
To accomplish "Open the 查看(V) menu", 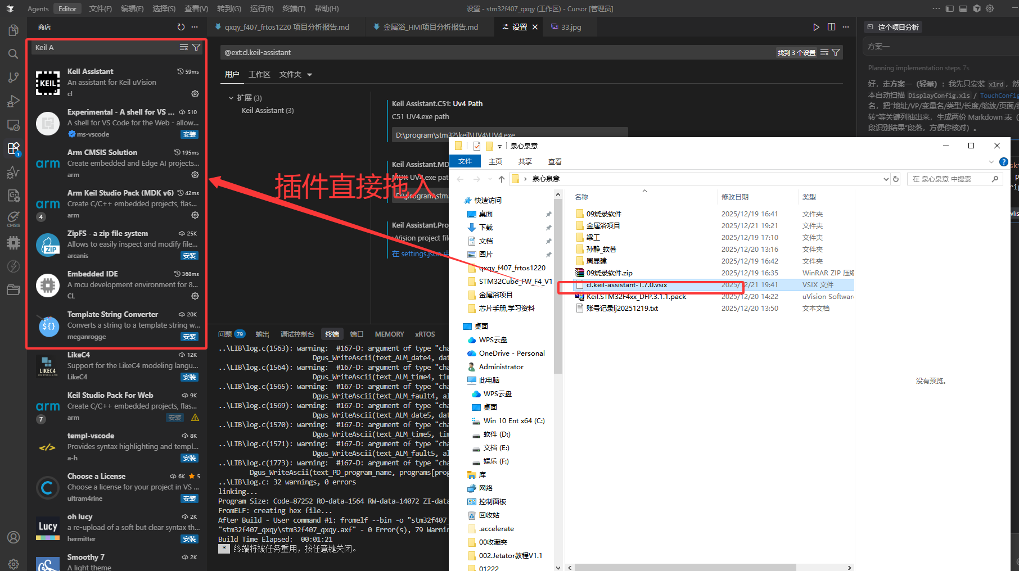I will (x=196, y=8).
